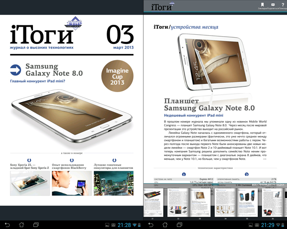Tap the 21:29 clock in status bar

[267, 225]
